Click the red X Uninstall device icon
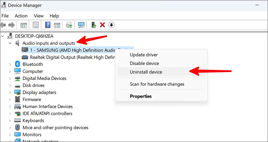Screen dimensions: 268x142 102,25
